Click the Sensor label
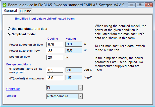The height and width of the screenshot is (107, 155). point(11,96)
